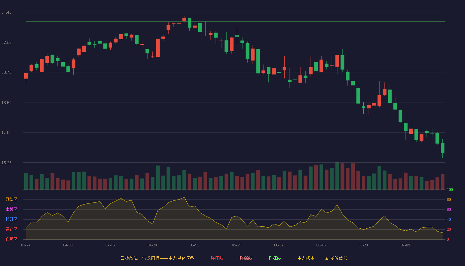Image resolution: width=465 pixels, height=266 pixels.
Task: Click the 07-09 date label
Action: [x=405, y=245]
